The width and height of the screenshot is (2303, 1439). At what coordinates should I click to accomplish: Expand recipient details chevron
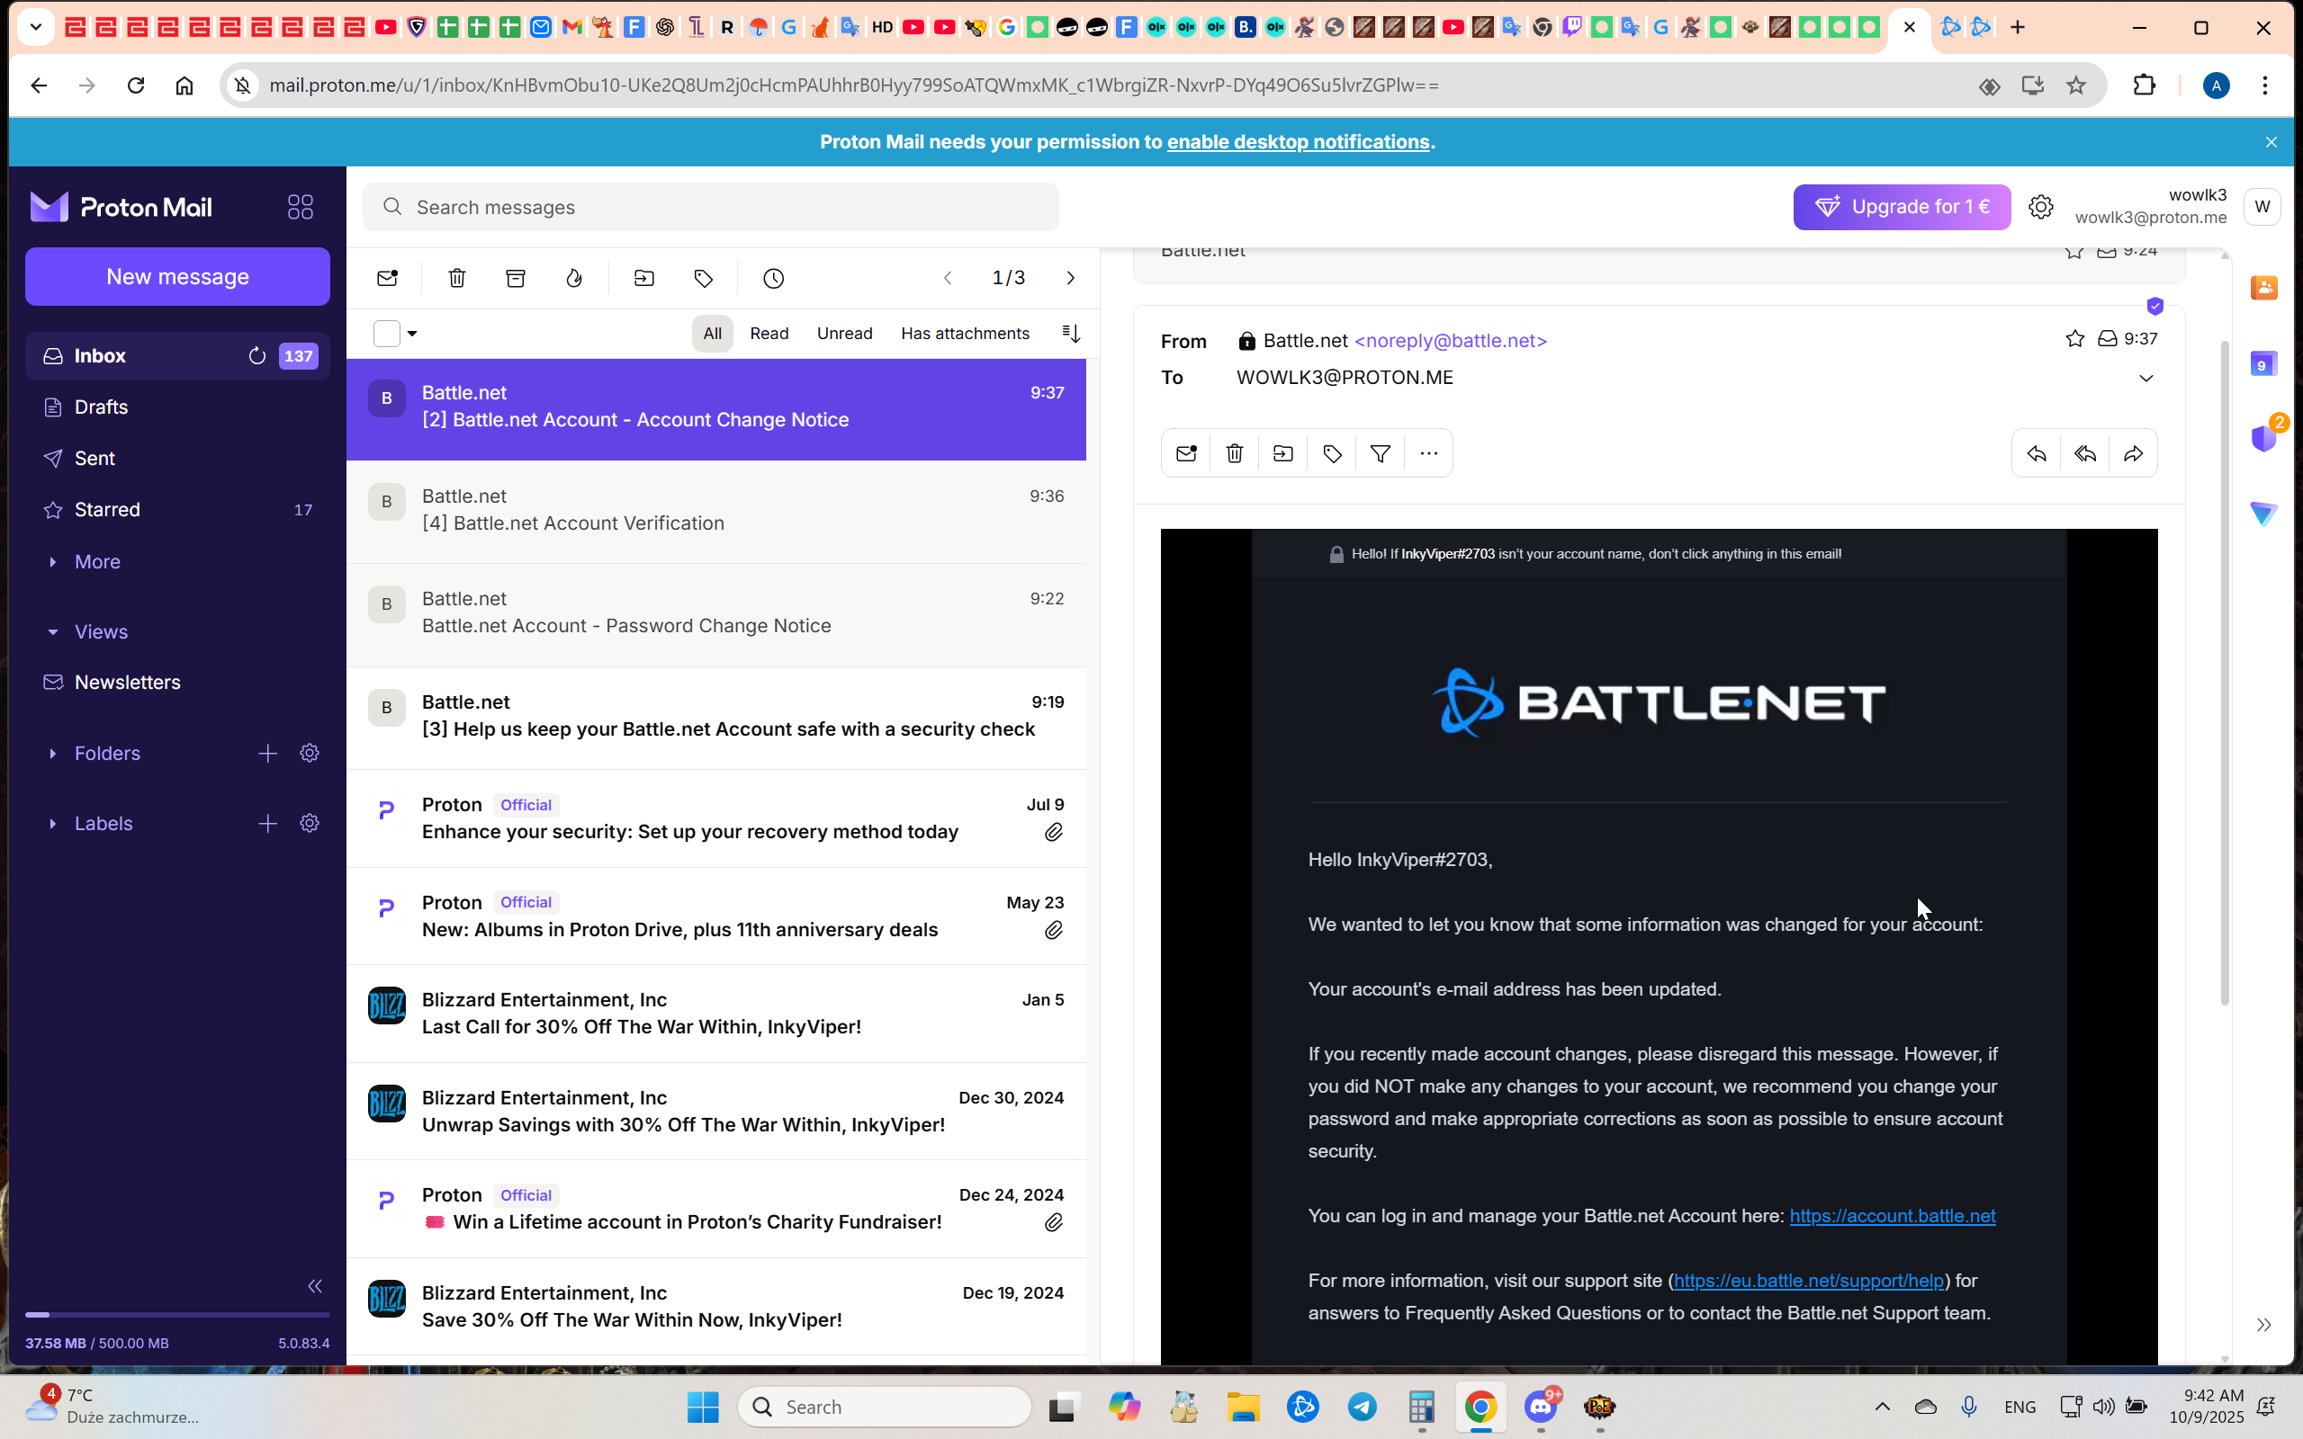[x=2146, y=378]
